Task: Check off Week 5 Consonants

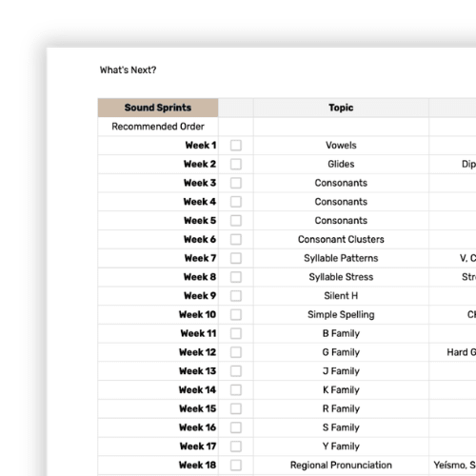Action: click(236, 221)
